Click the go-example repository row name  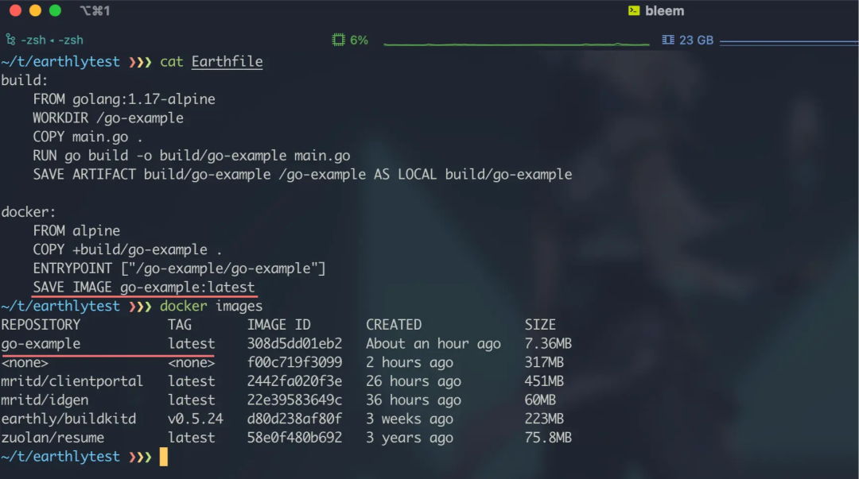pyautogui.click(x=41, y=344)
